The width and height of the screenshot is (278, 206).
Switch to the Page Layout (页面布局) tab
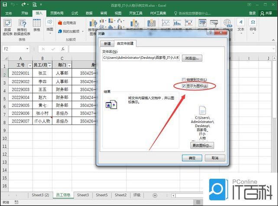(57, 13)
